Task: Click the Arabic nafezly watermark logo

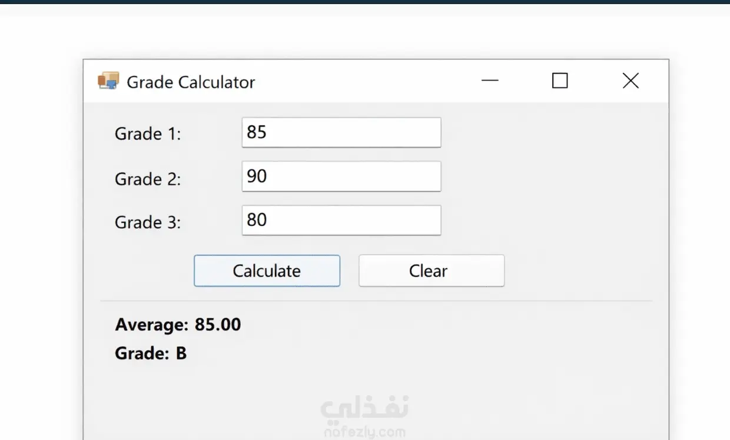Action: 365,409
